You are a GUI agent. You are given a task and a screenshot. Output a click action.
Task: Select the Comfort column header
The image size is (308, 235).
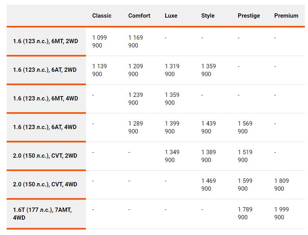click(139, 16)
